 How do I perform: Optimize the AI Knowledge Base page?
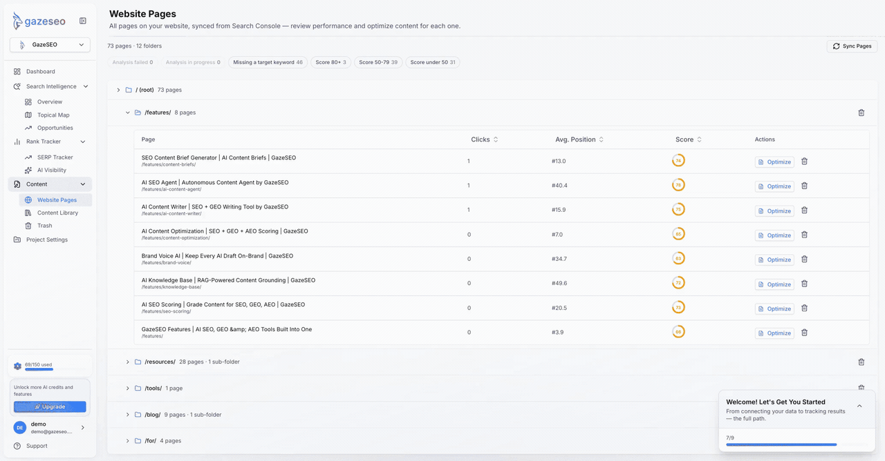coord(774,284)
